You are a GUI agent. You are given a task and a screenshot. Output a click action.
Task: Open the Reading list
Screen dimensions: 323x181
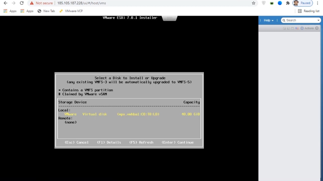click(309, 11)
